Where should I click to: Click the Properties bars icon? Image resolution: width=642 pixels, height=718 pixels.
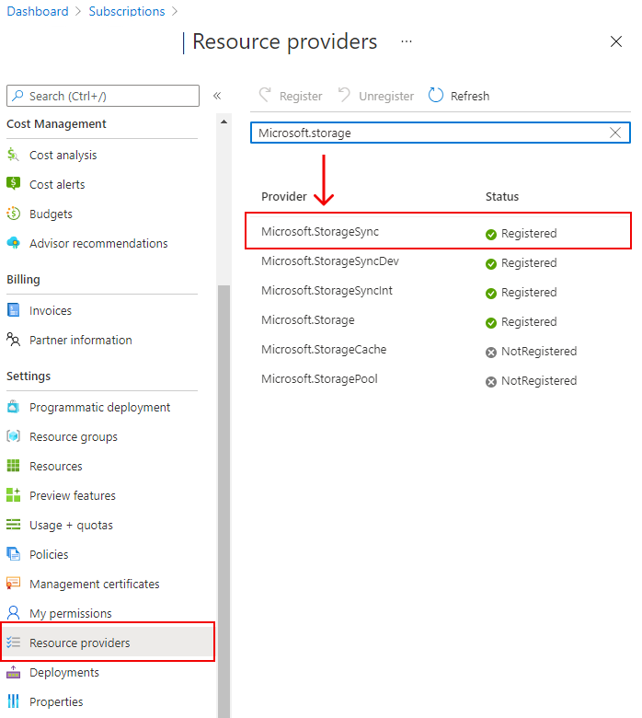tap(13, 701)
